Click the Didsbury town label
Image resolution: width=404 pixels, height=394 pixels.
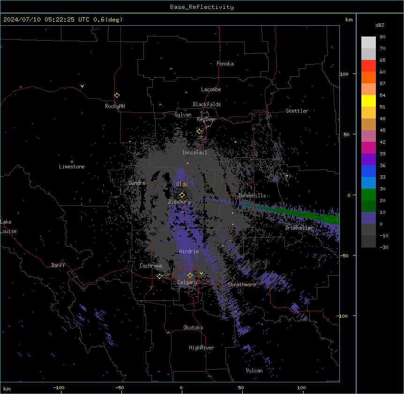[180, 202]
